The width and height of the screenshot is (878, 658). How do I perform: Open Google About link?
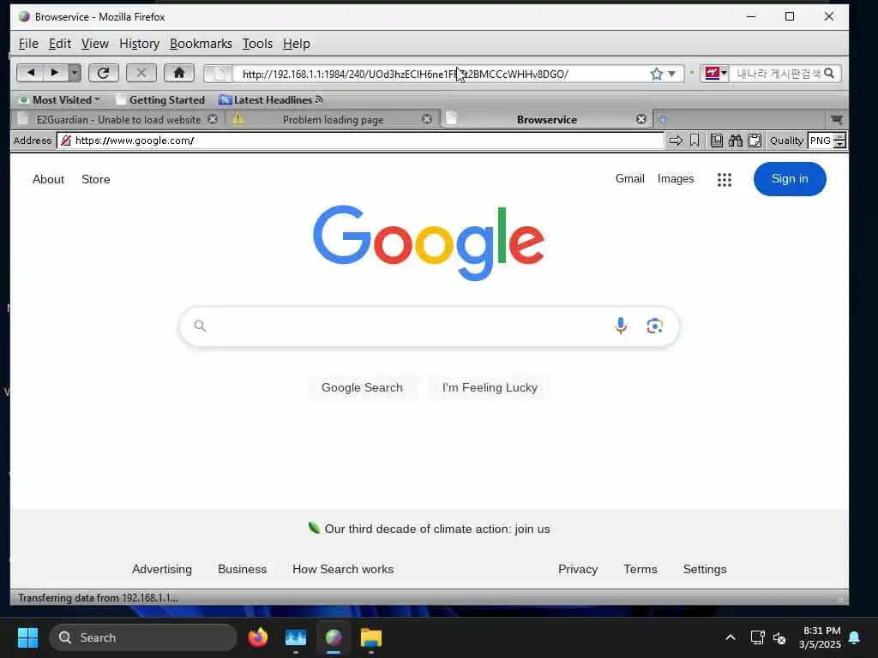pos(48,180)
